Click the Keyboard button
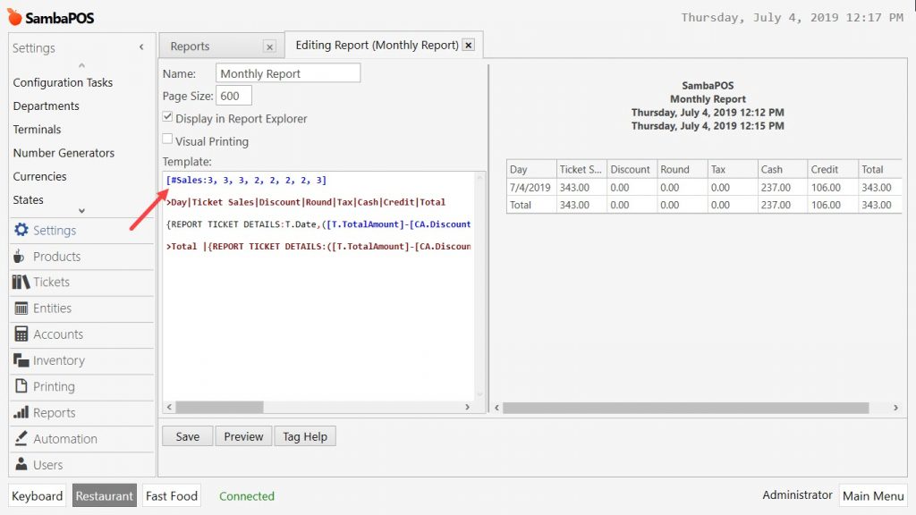 [x=37, y=495]
